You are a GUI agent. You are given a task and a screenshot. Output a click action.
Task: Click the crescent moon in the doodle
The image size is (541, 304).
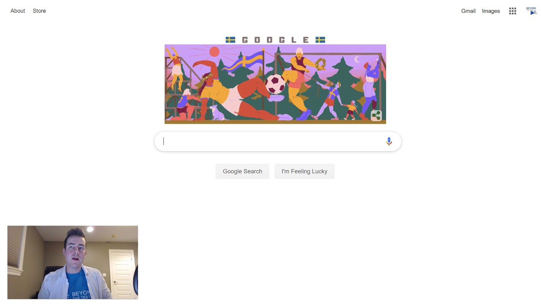click(x=357, y=60)
